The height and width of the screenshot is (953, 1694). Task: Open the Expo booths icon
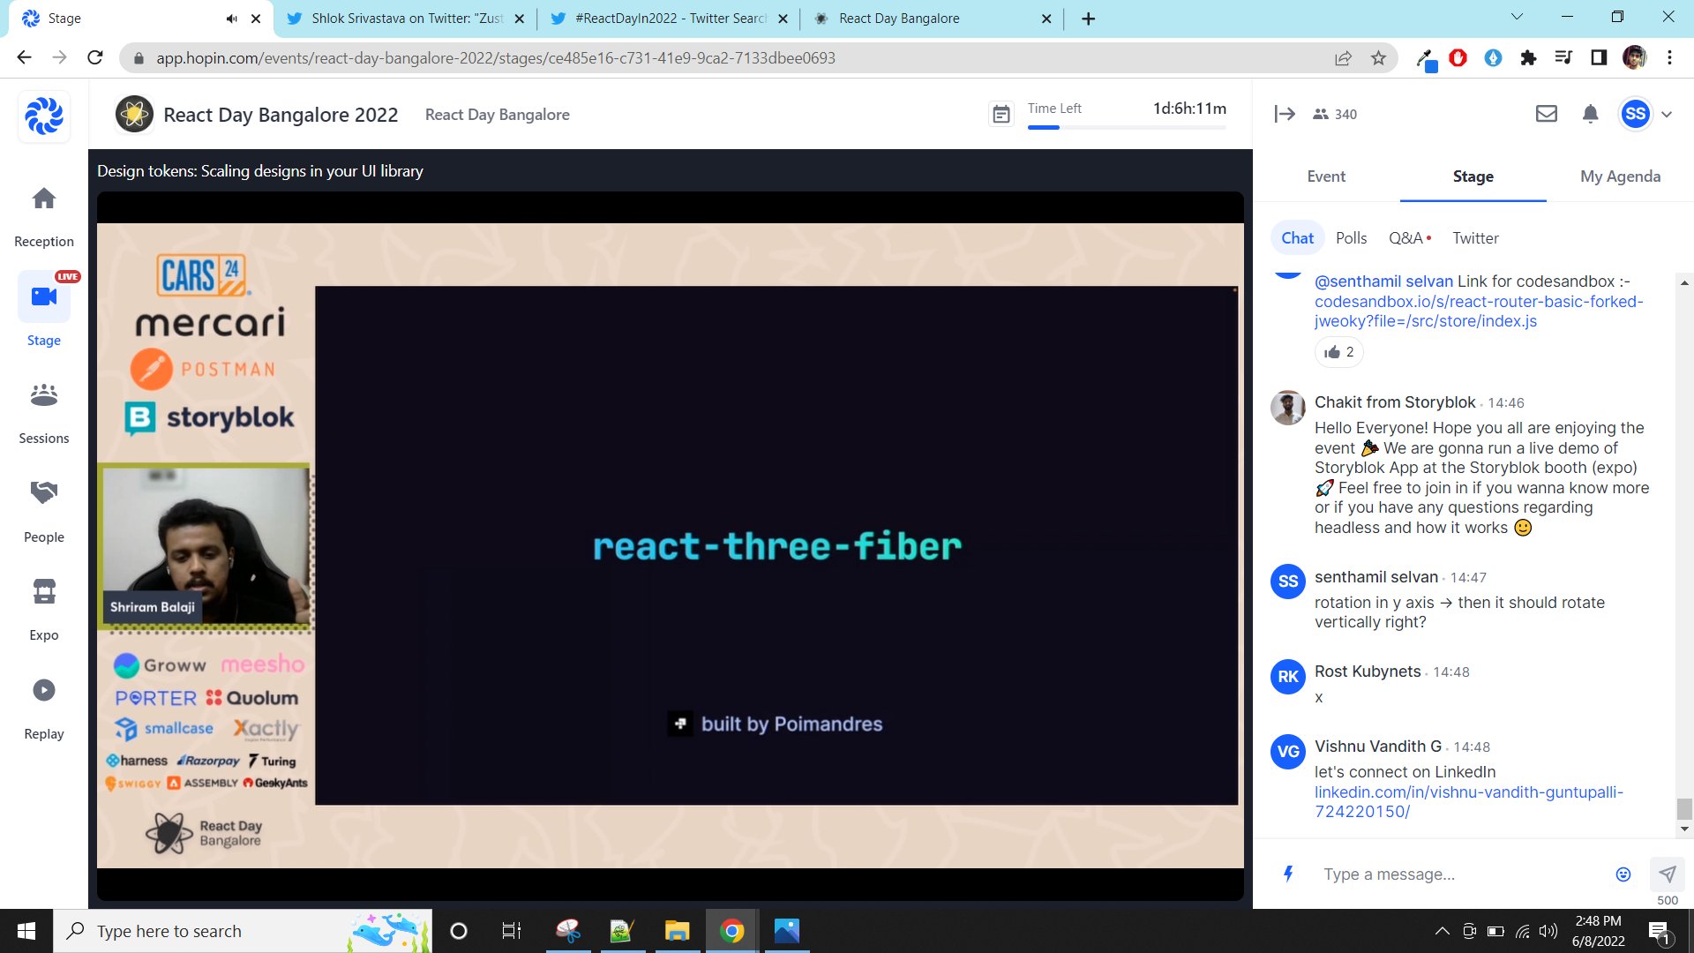pyautogui.click(x=43, y=591)
